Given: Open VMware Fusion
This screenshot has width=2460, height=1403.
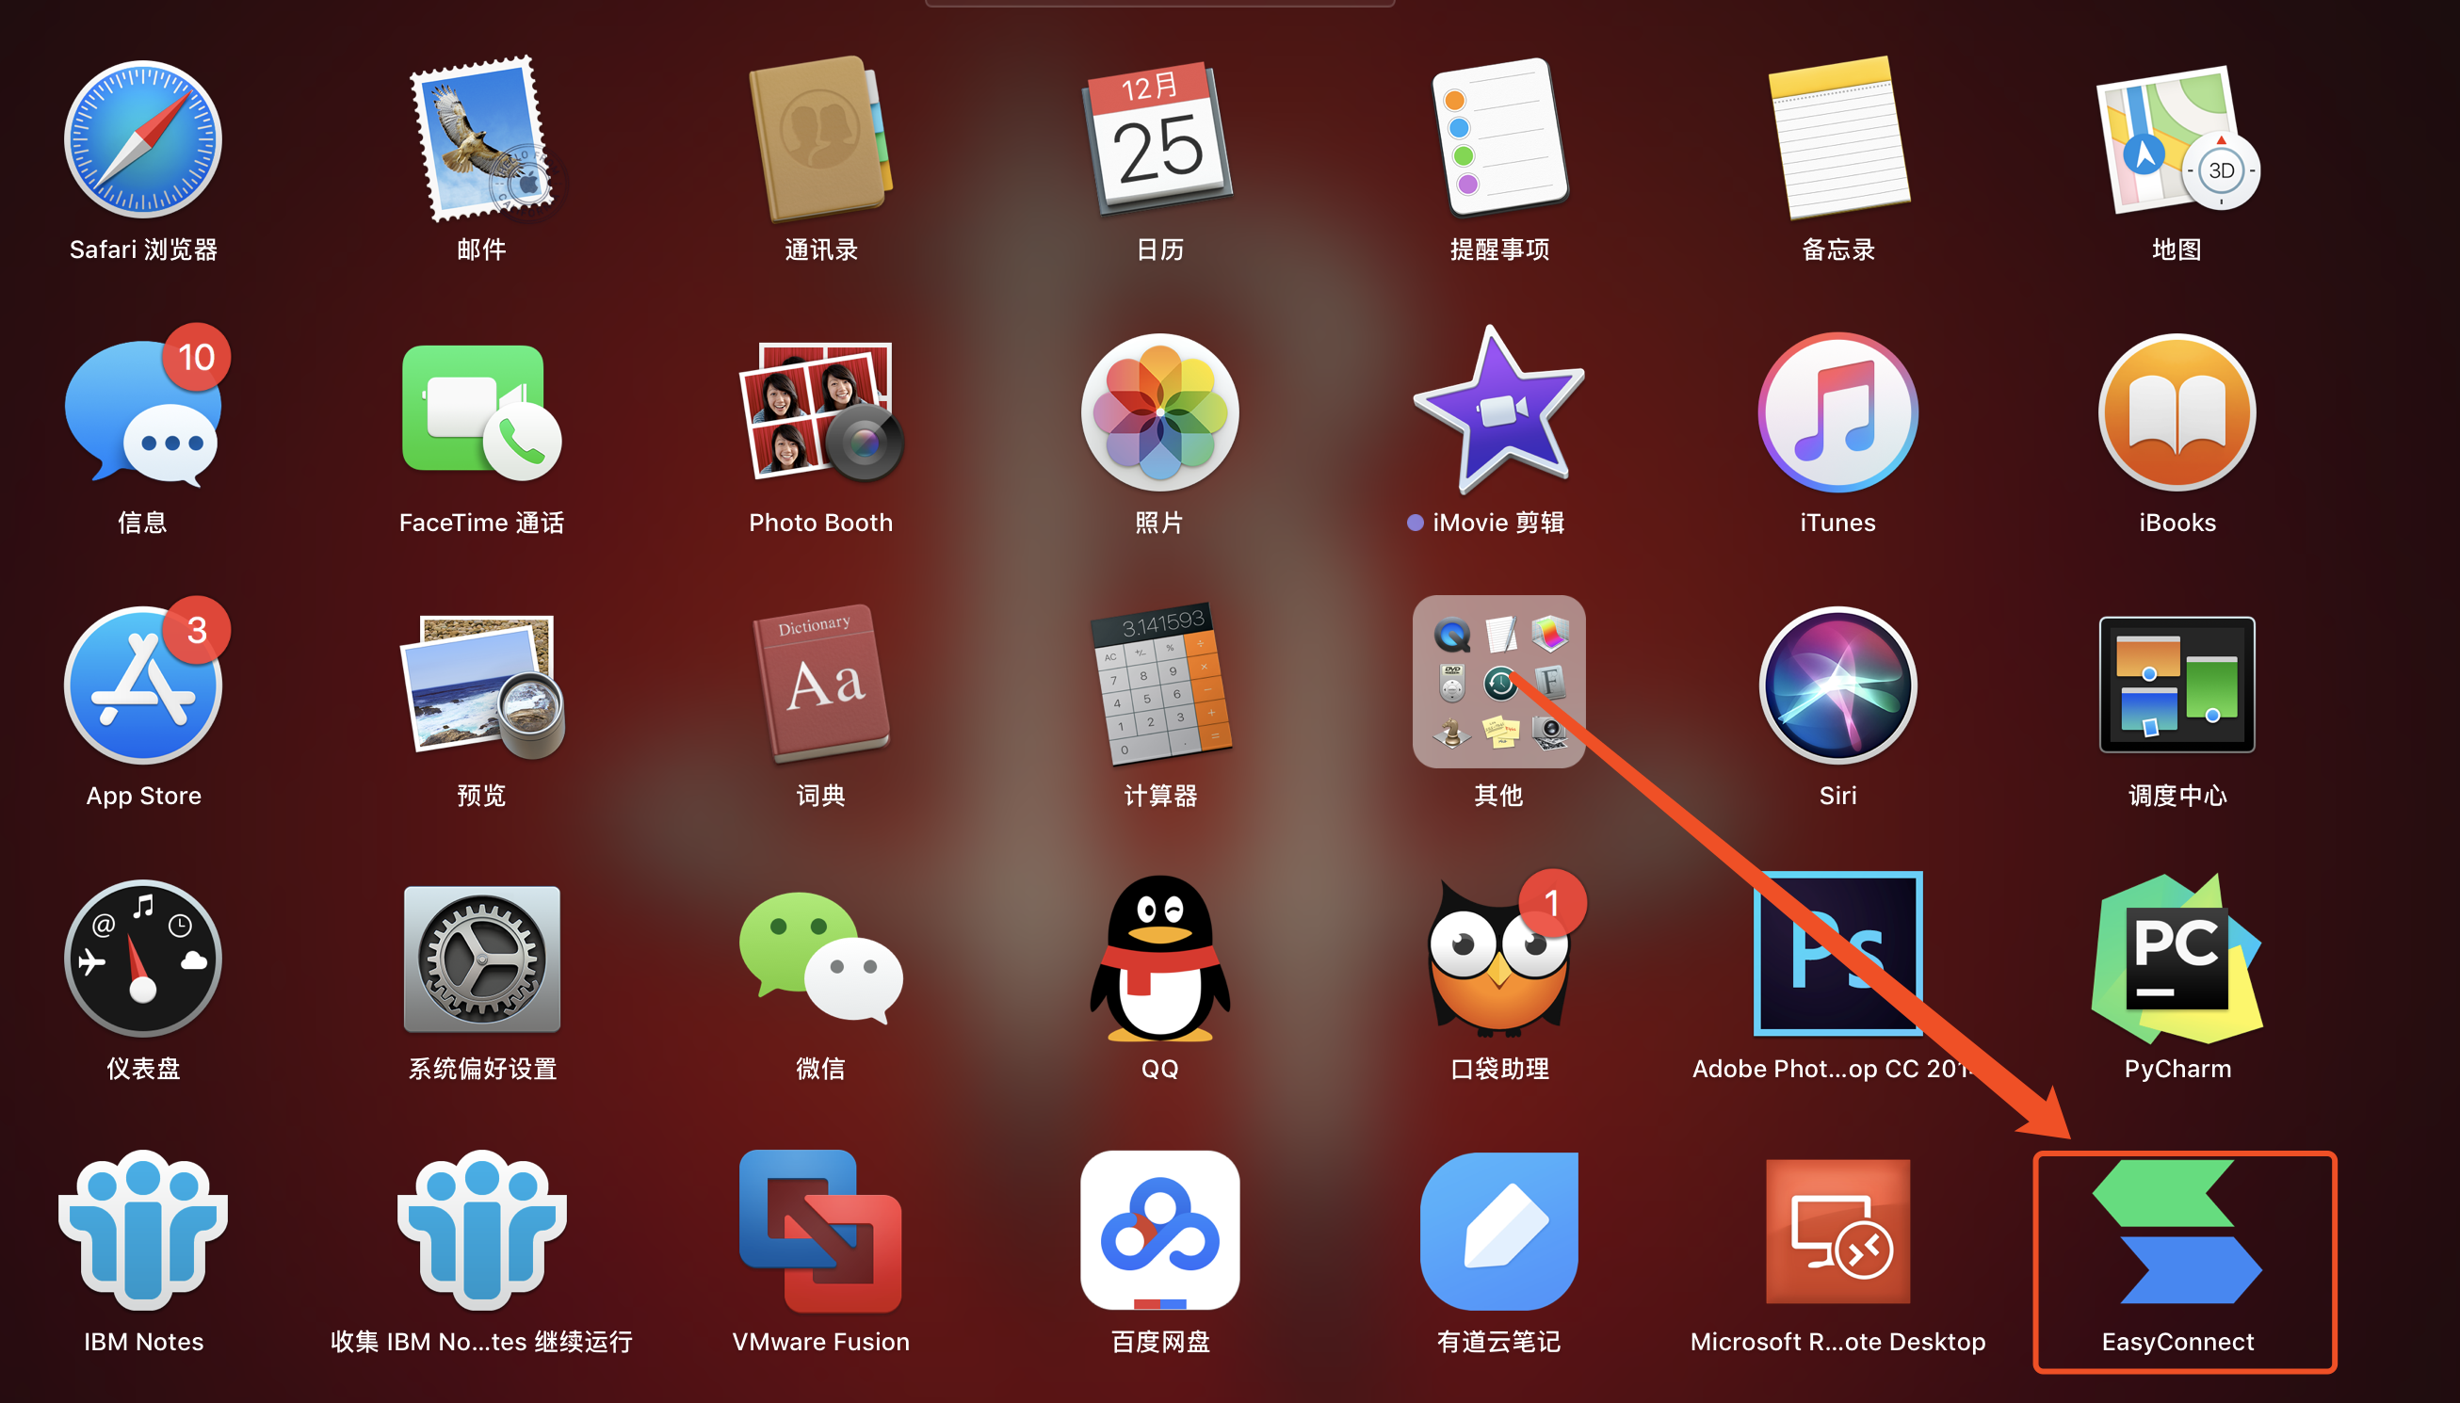Looking at the screenshot, I should [821, 1231].
